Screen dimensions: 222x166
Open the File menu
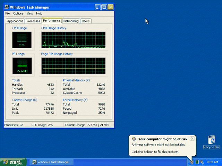[x=8, y=13]
